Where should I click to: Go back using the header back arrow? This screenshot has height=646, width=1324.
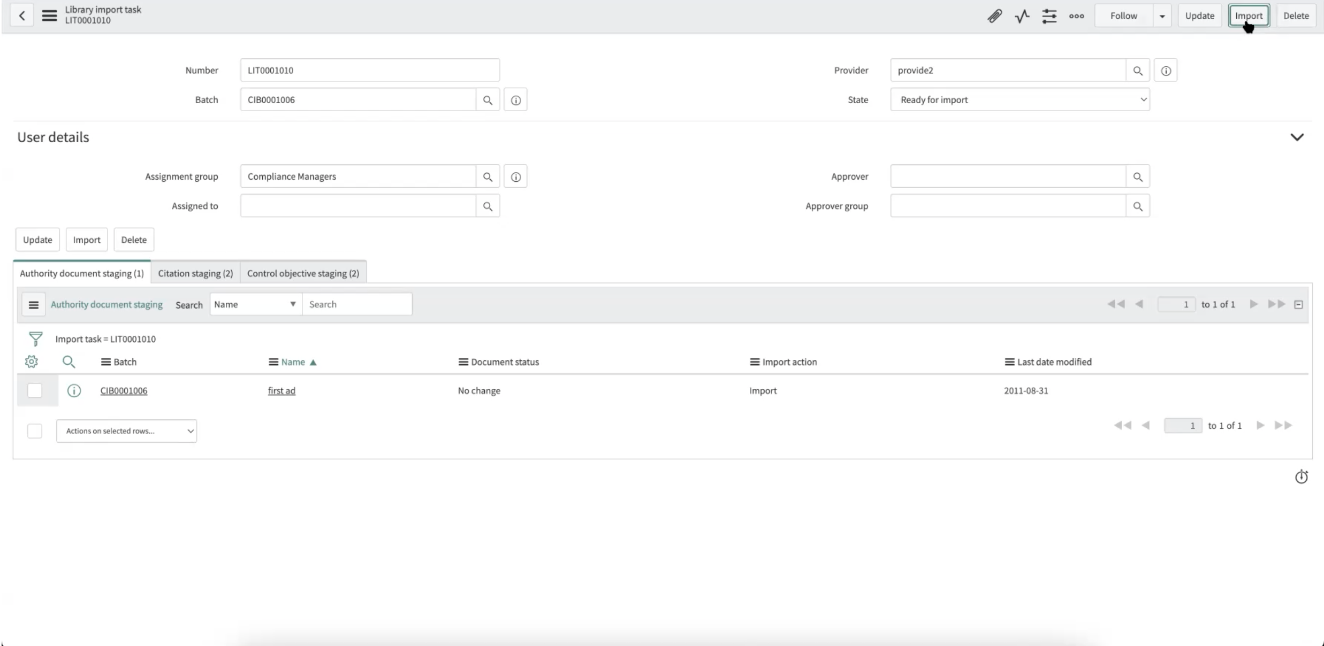pos(22,16)
